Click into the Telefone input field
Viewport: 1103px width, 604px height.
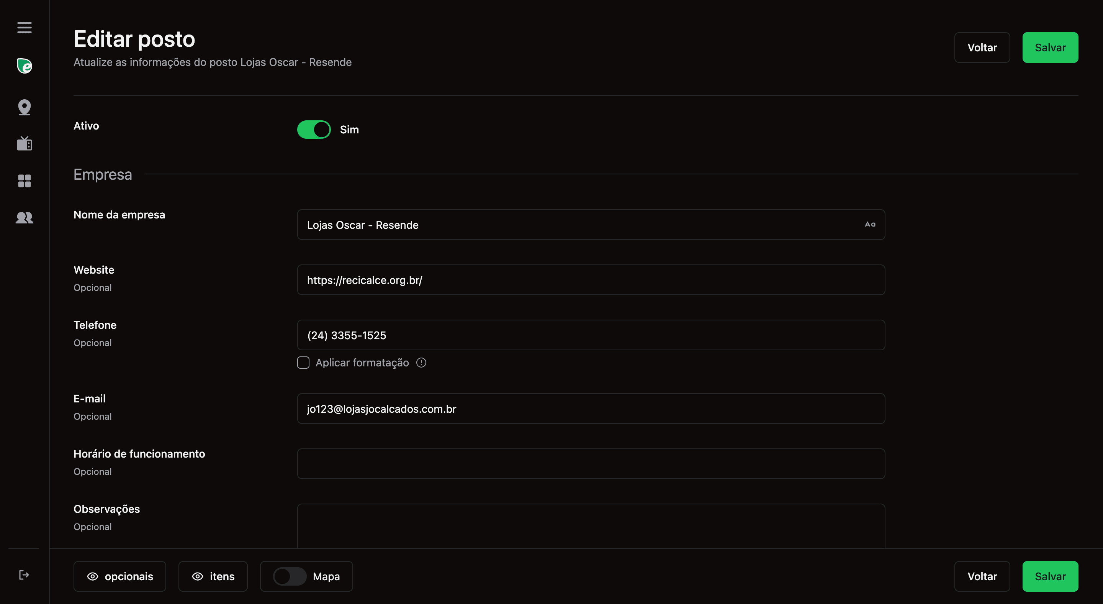click(x=591, y=335)
